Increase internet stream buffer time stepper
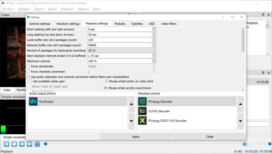The image size is (272, 154). tap(154, 55)
